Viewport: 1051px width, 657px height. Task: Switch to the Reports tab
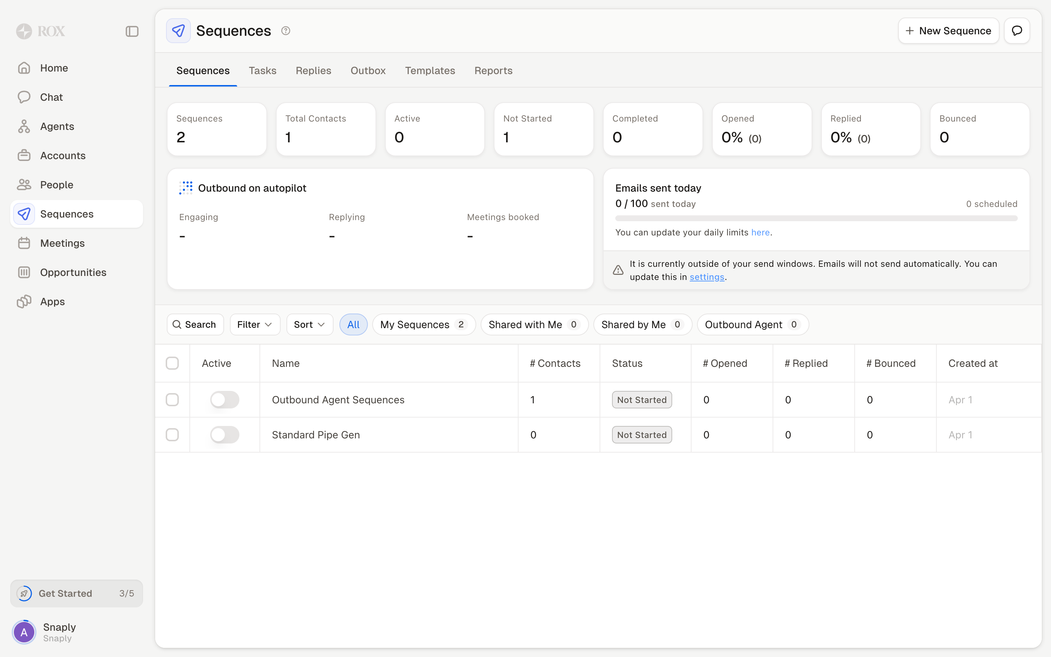tap(493, 70)
